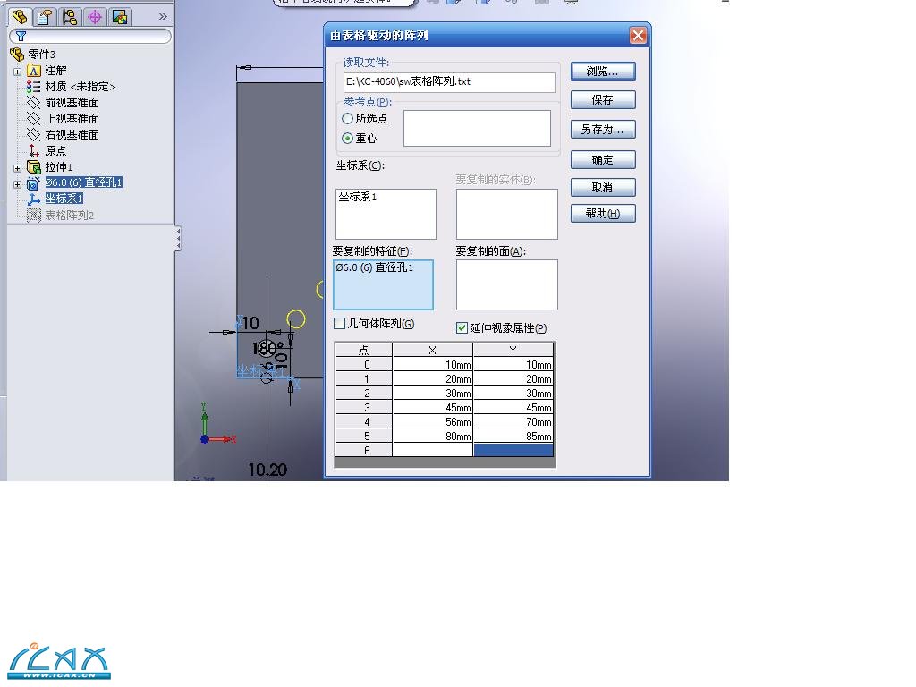Click the 要复制的实体 bodies box

[x=506, y=213]
